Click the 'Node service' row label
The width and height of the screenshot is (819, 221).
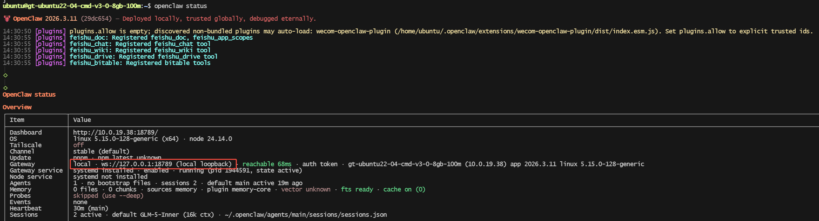31,177
